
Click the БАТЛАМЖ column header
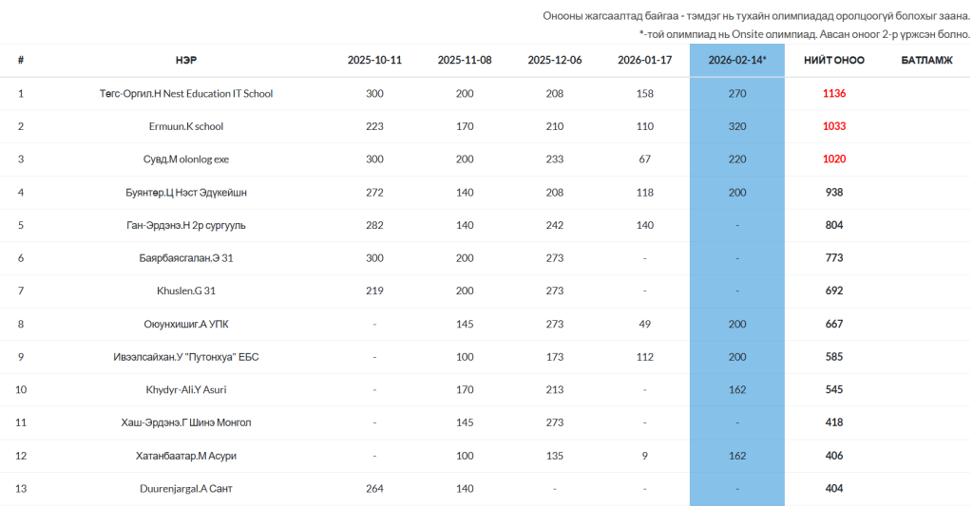pos(926,60)
